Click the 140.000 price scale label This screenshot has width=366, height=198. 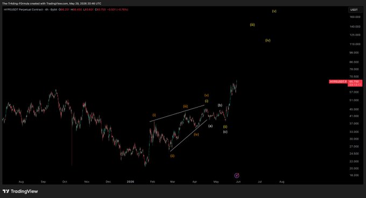tap(355, 26)
